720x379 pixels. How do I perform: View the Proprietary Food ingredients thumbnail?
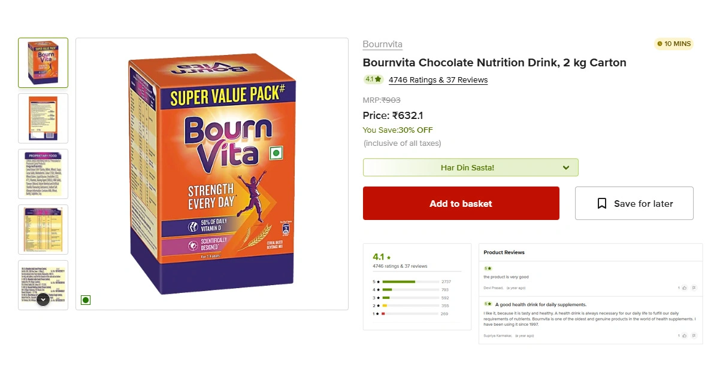click(43, 173)
